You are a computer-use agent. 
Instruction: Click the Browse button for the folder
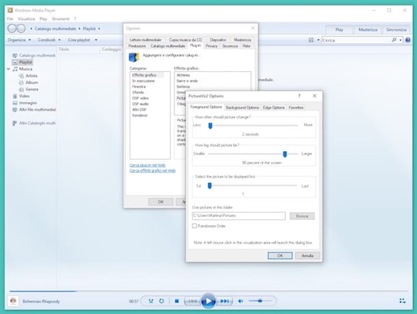point(302,216)
